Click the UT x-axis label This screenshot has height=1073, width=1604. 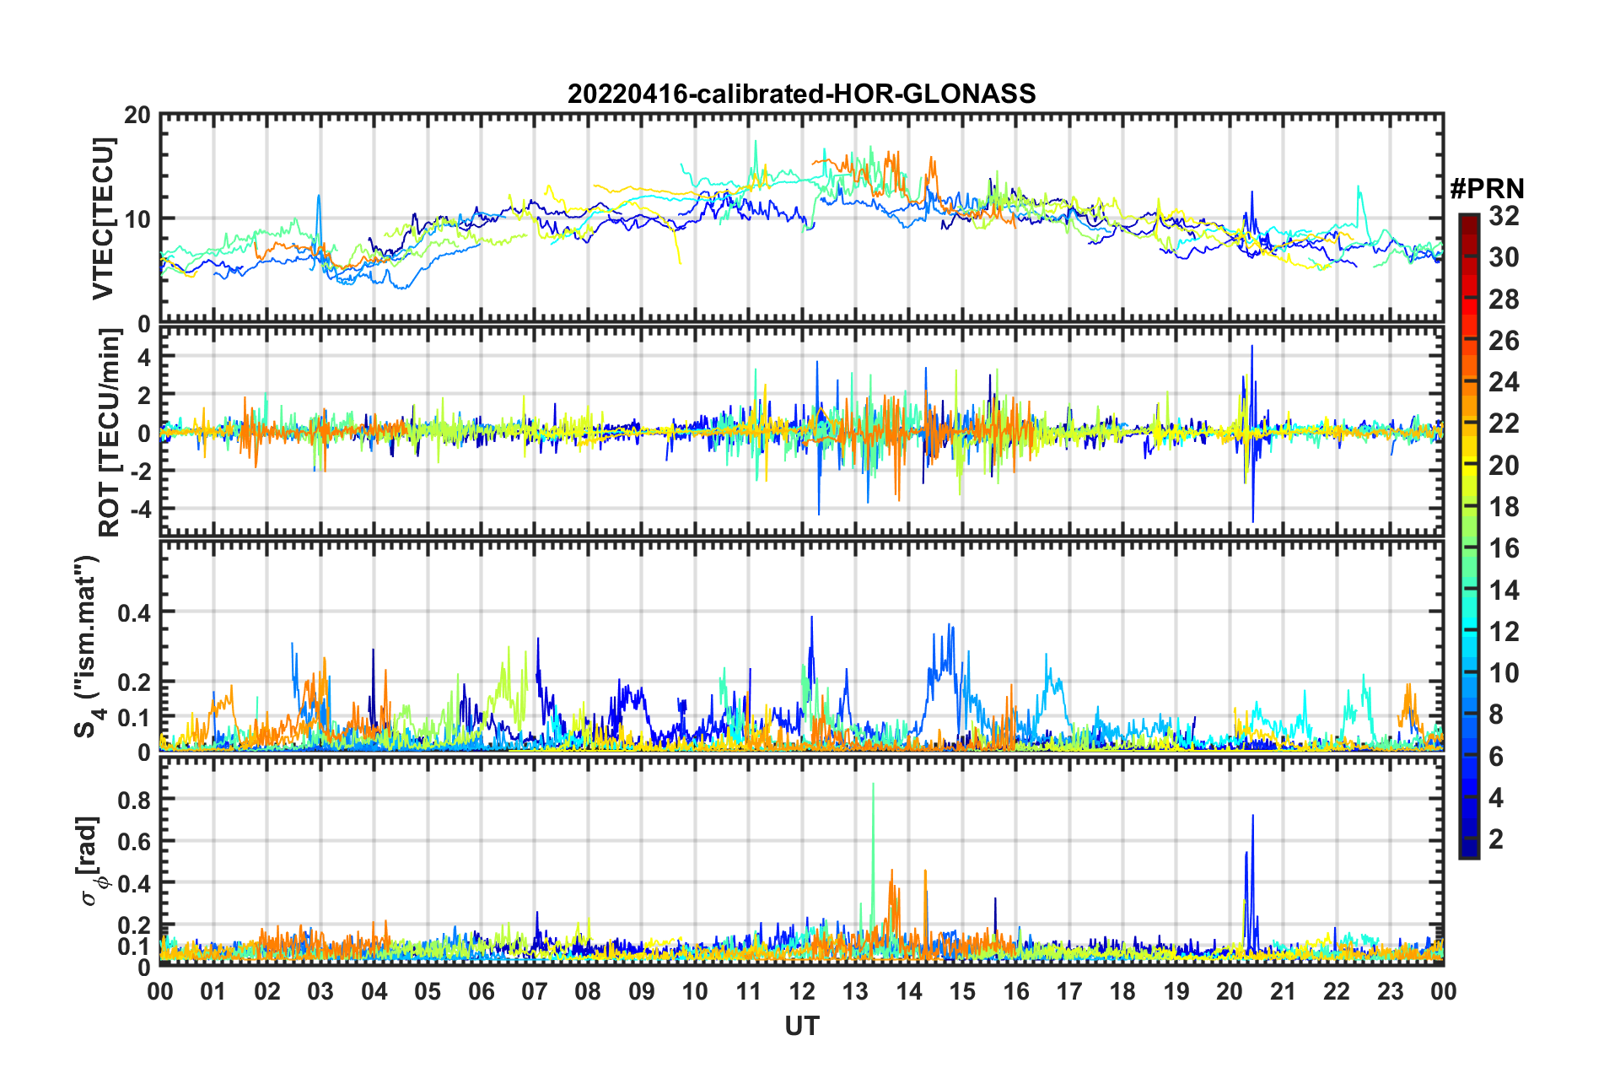pos(801,1026)
